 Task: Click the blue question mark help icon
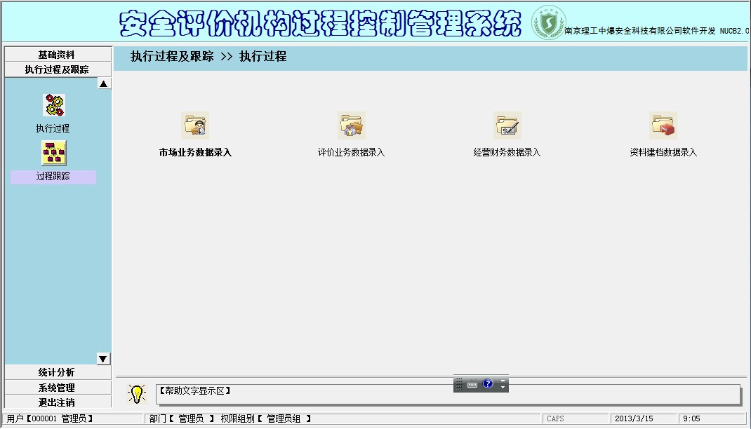click(488, 383)
